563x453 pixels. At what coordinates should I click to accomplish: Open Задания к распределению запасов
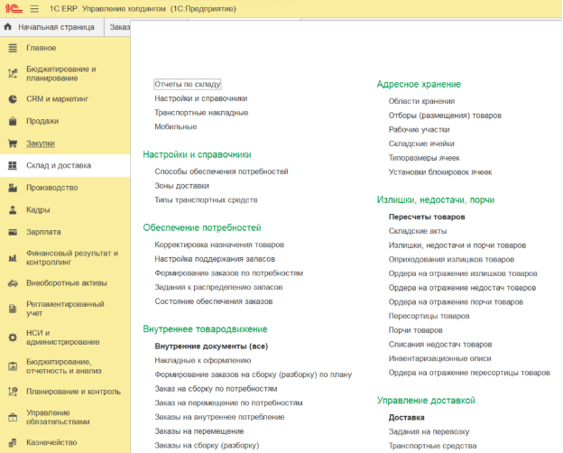point(218,287)
